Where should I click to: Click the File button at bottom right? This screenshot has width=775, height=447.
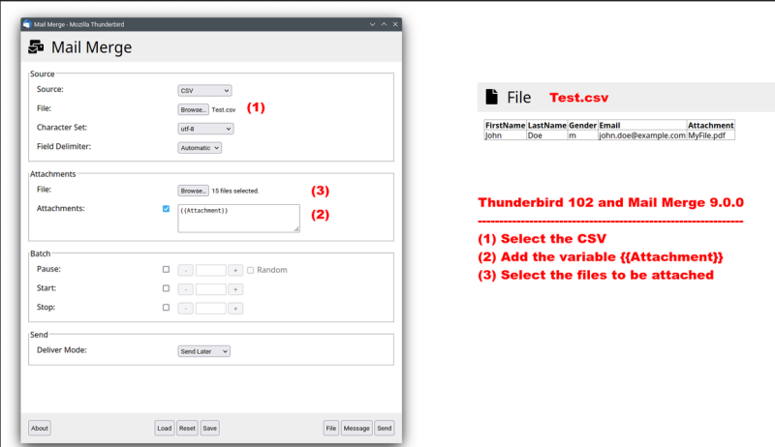pos(331,429)
